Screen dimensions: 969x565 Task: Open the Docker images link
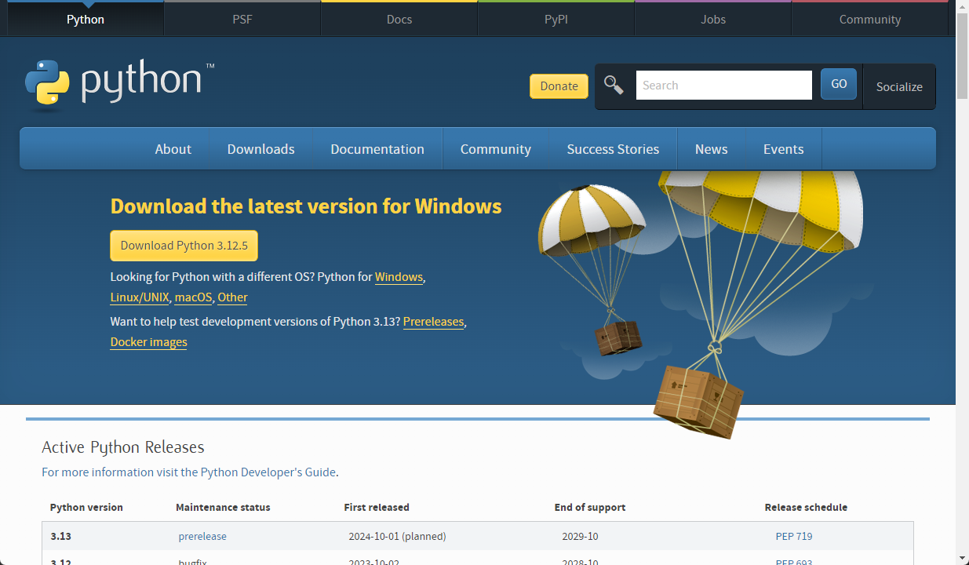tap(148, 342)
